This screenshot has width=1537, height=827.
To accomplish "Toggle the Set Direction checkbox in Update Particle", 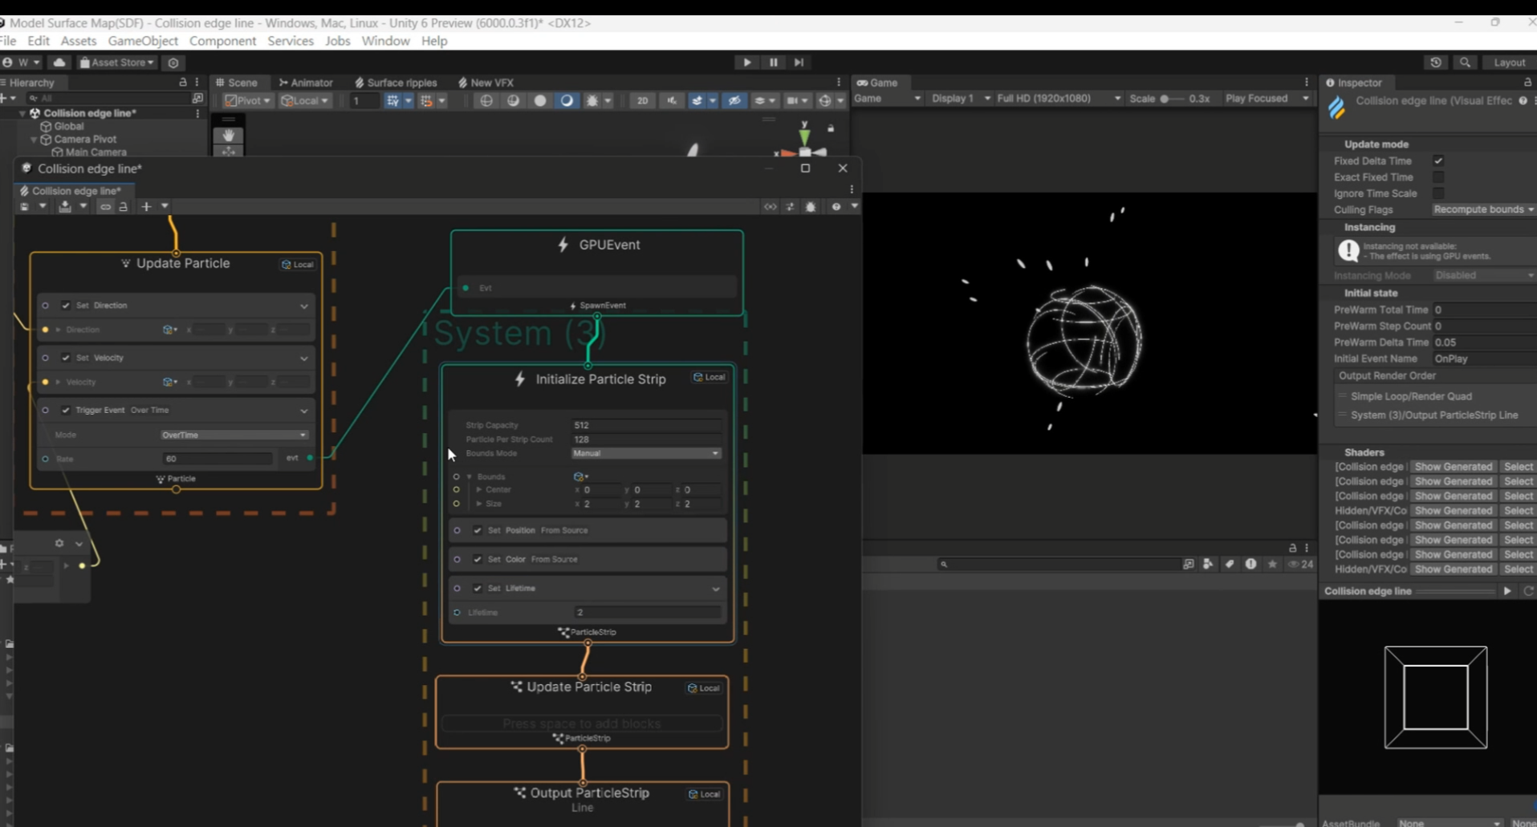I will pos(66,306).
